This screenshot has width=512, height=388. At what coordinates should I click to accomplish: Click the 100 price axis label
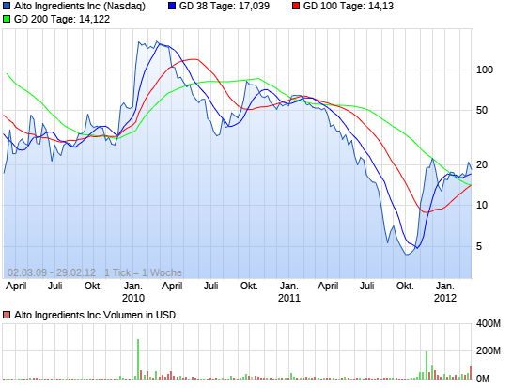[485, 70]
